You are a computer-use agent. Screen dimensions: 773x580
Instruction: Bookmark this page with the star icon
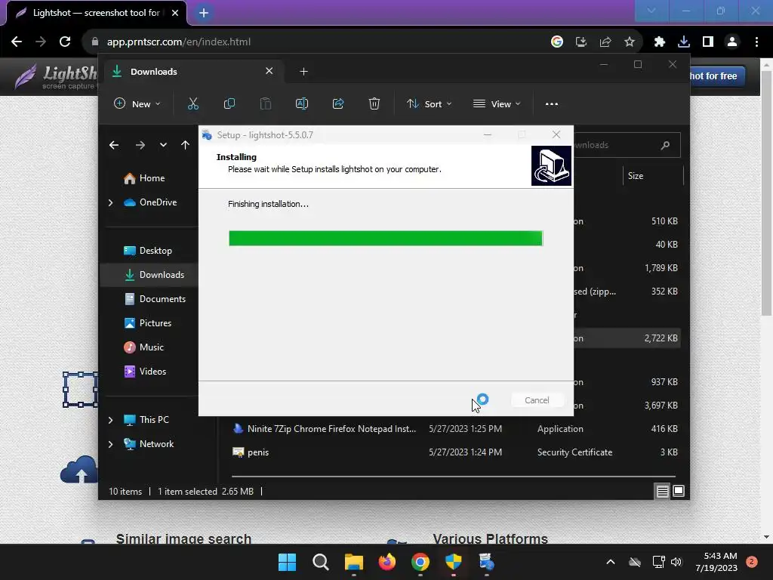(x=630, y=42)
